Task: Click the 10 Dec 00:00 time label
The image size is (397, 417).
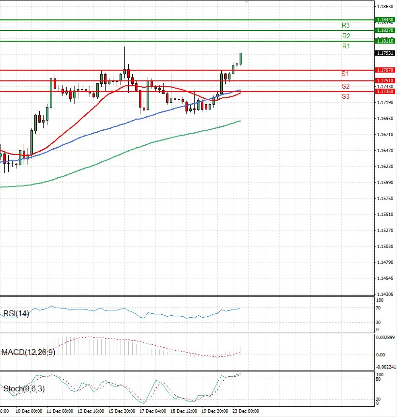Action: [29, 411]
